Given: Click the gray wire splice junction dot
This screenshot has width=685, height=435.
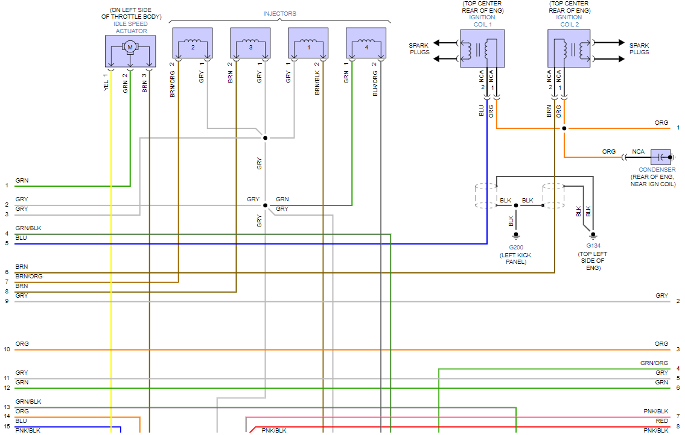Looking at the screenshot, I should (265, 138).
